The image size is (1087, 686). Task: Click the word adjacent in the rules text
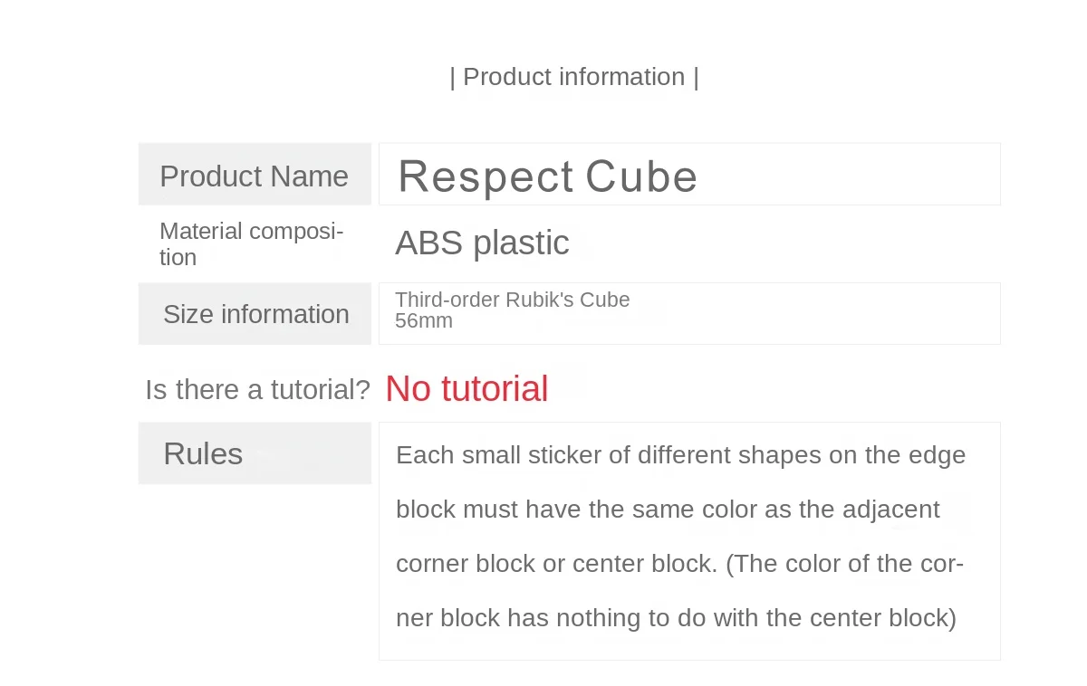[x=891, y=509]
